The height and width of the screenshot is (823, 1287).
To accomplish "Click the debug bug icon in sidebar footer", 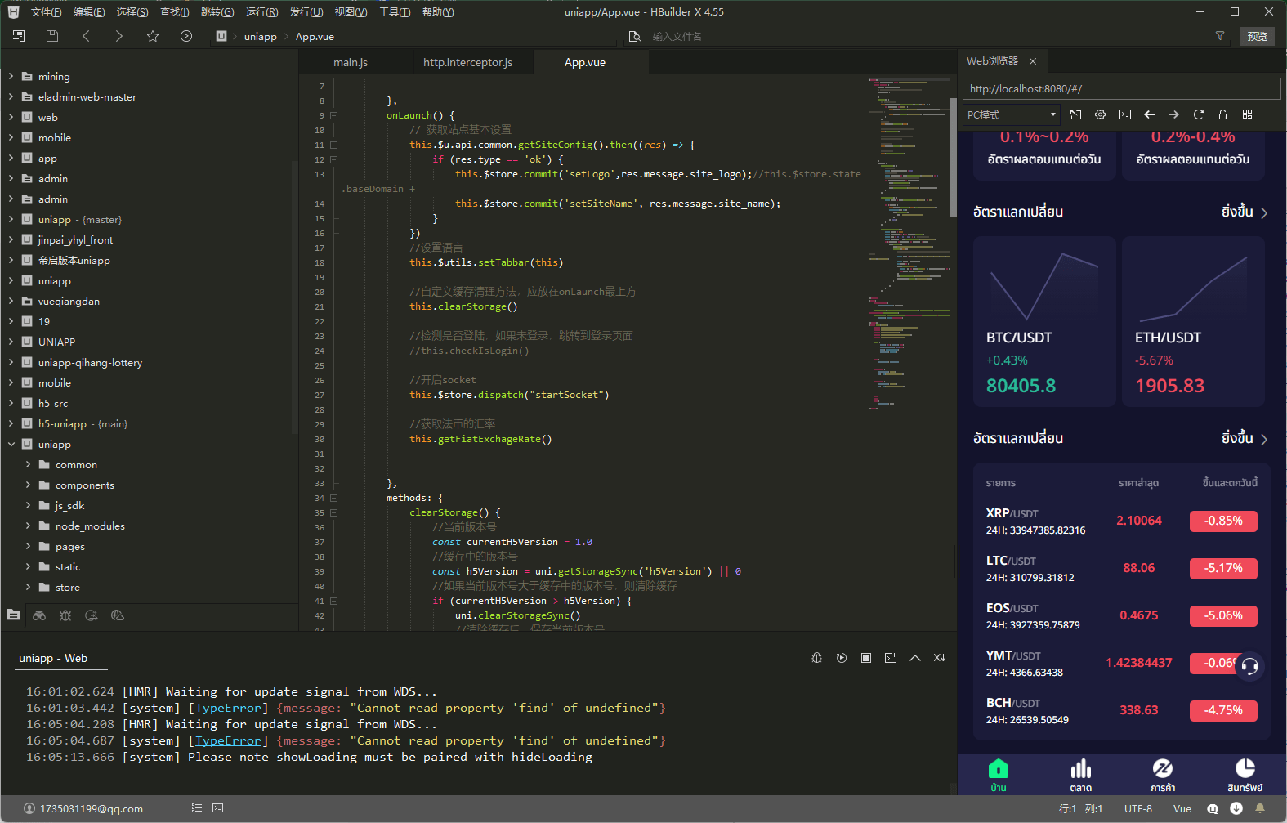I will click(x=65, y=615).
